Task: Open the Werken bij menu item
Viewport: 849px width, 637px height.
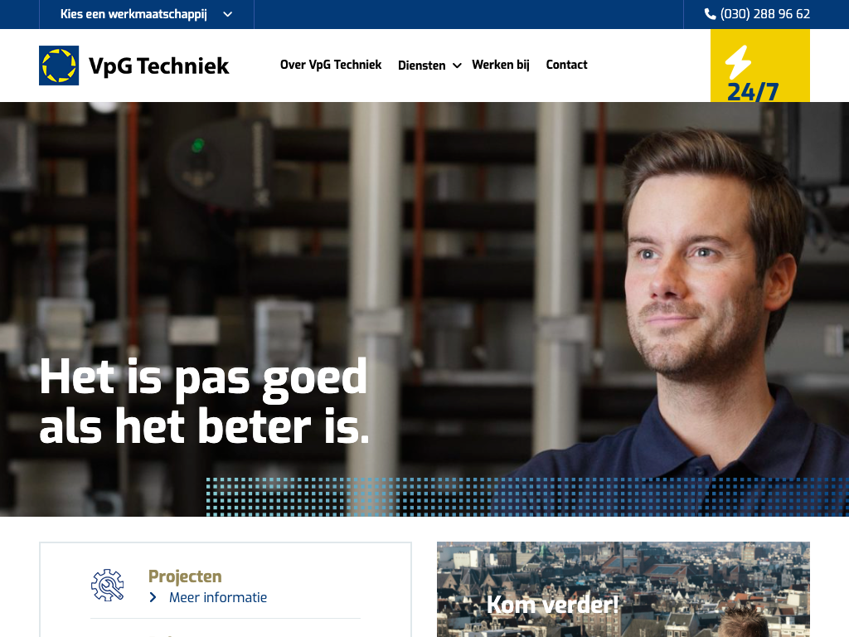Action: point(501,65)
